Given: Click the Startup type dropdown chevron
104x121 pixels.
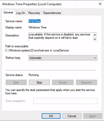Looking at the screenshot, I should [x=95, y=58].
